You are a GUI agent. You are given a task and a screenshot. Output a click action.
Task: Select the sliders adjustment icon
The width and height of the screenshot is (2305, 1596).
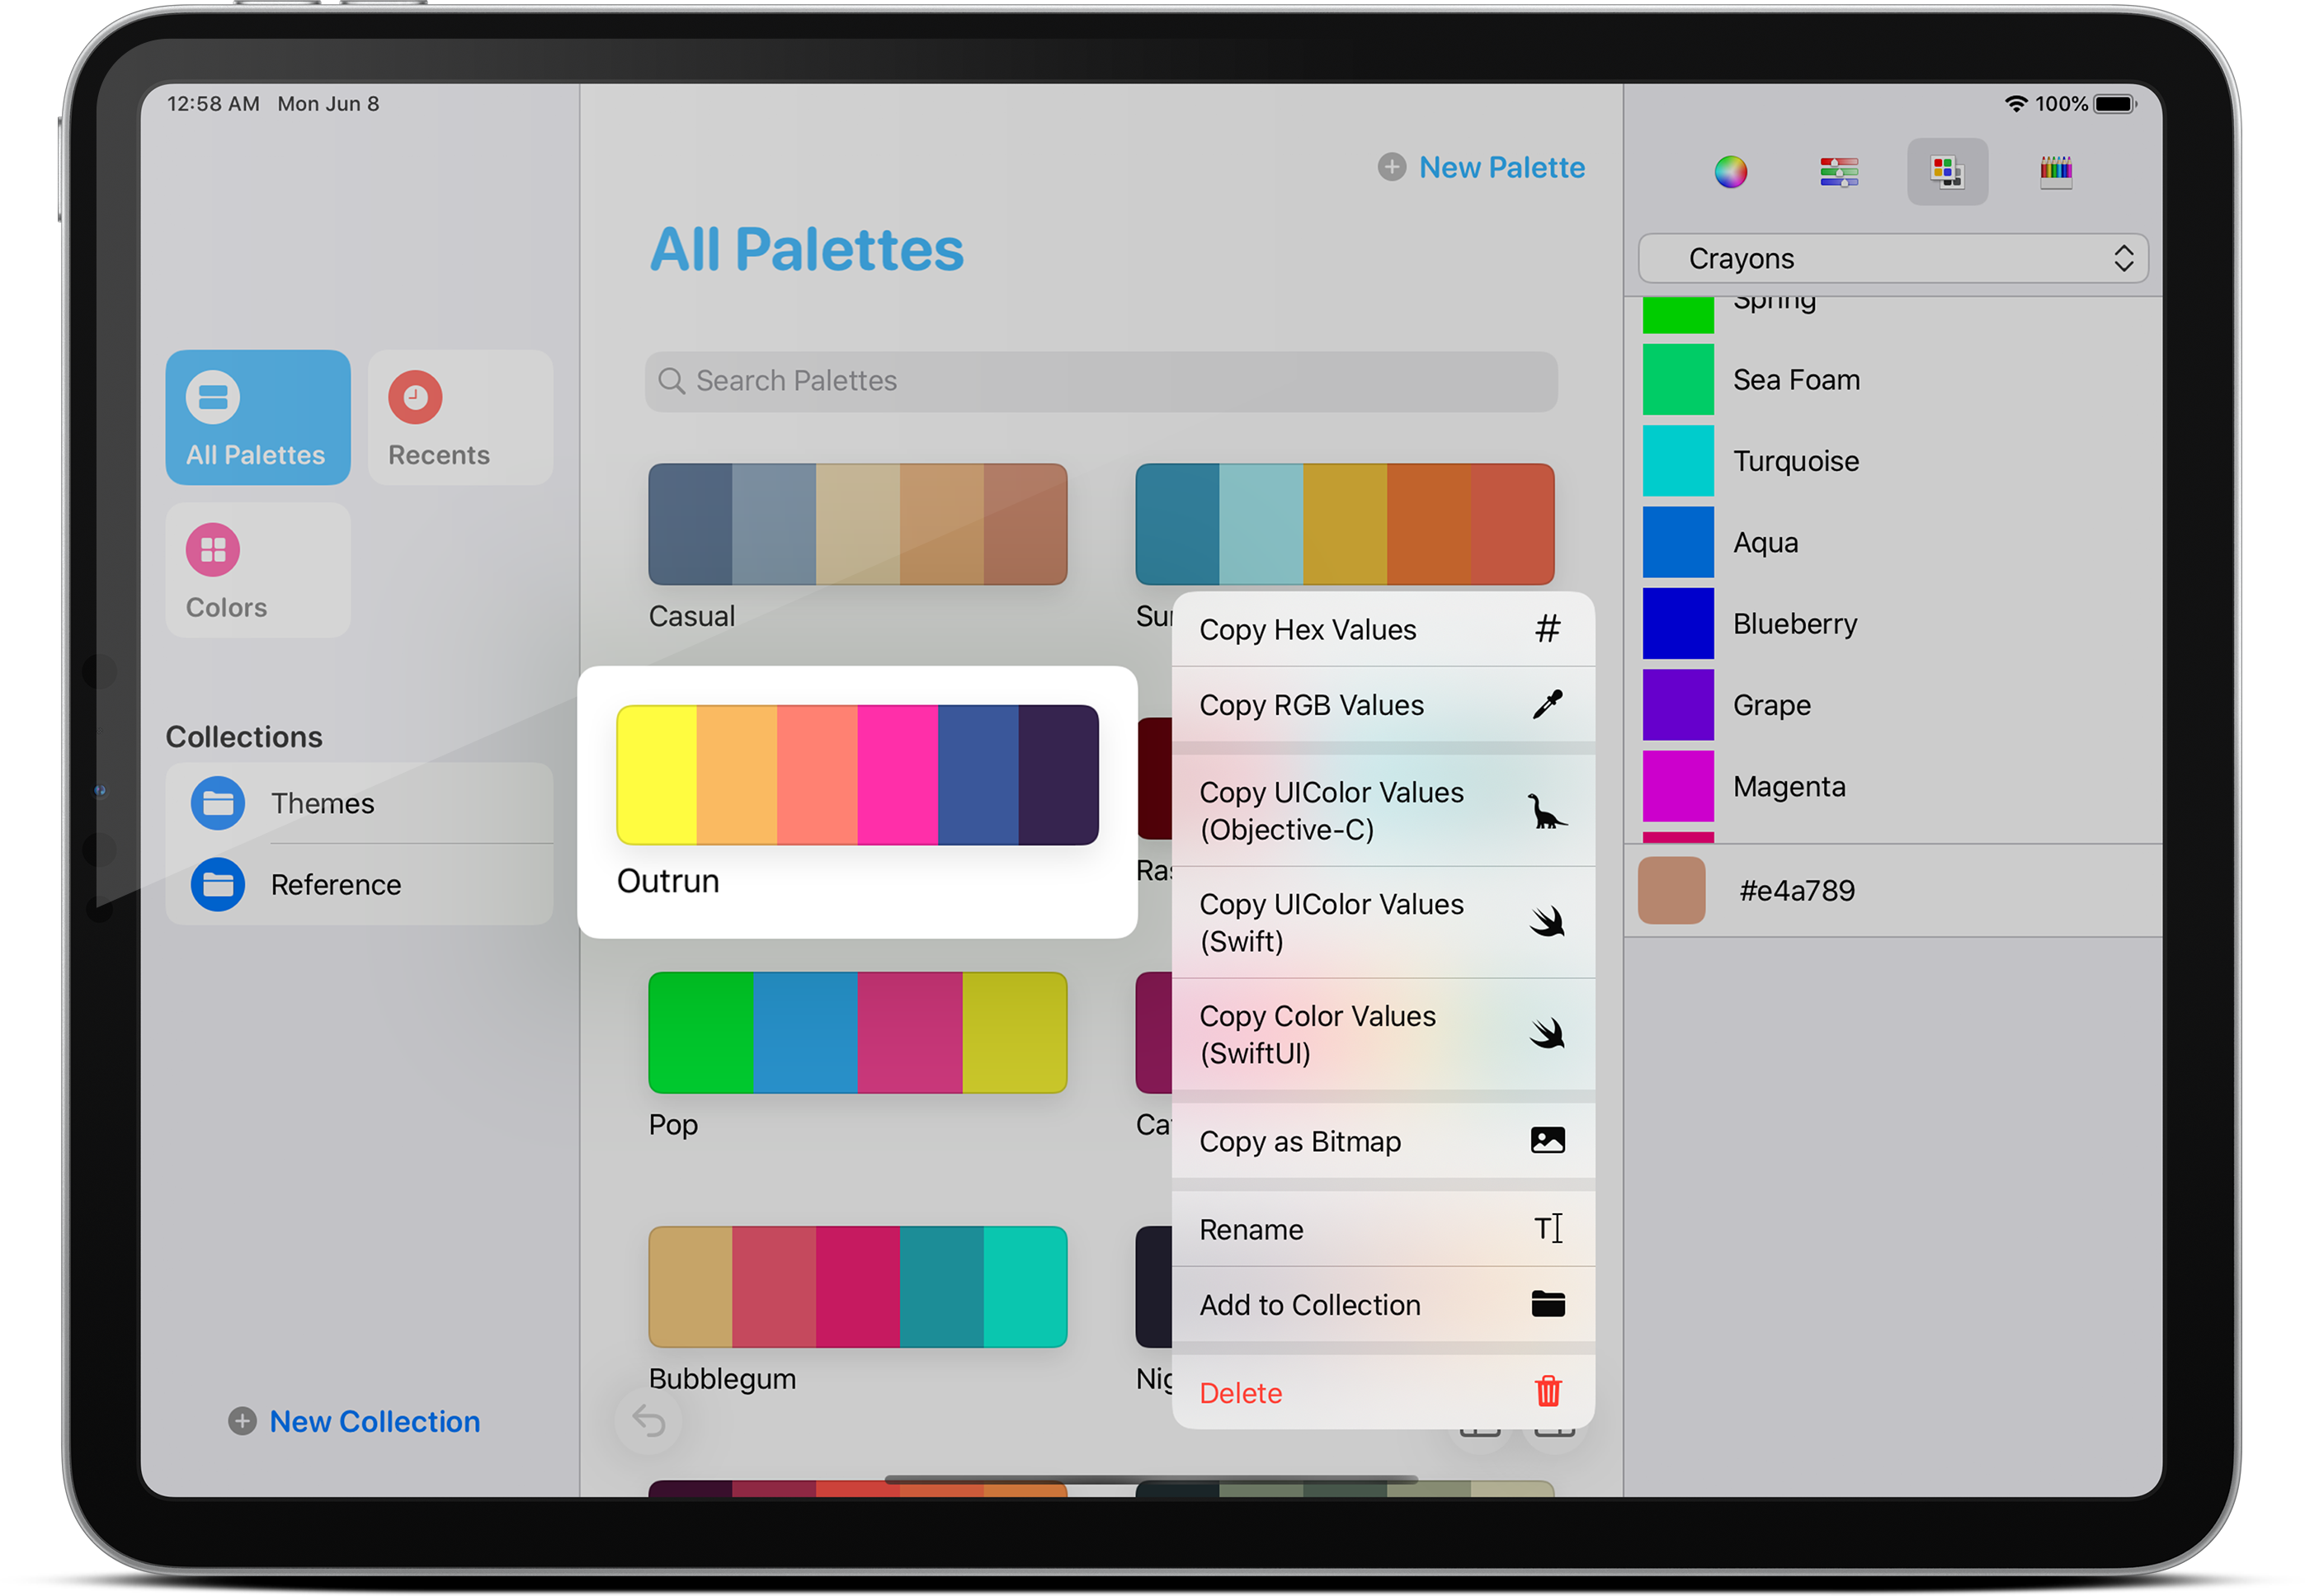tap(1839, 172)
